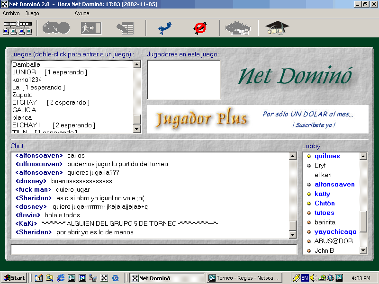The image size is (379, 284).
Task: Open the Ayuda menu
Action: pyautogui.click(x=81, y=13)
